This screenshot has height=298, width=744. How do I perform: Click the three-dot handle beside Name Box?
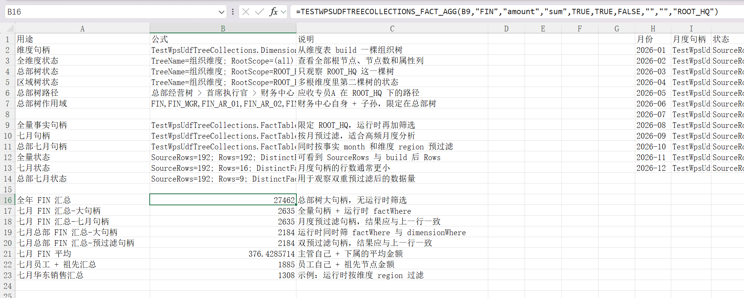[x=233, y=12]
